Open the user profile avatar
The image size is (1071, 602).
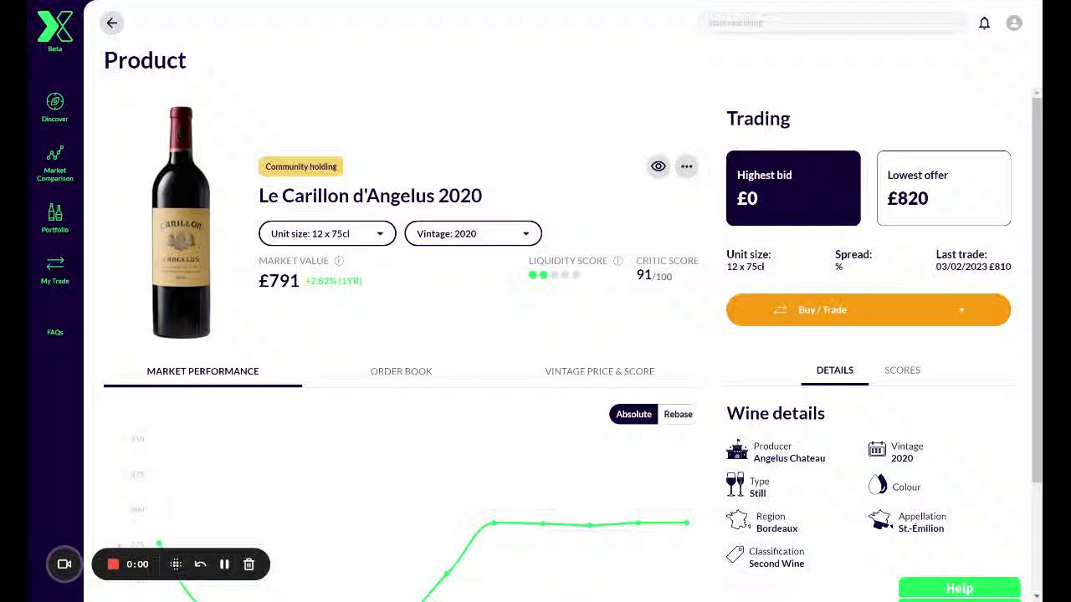coord(1014,23)
